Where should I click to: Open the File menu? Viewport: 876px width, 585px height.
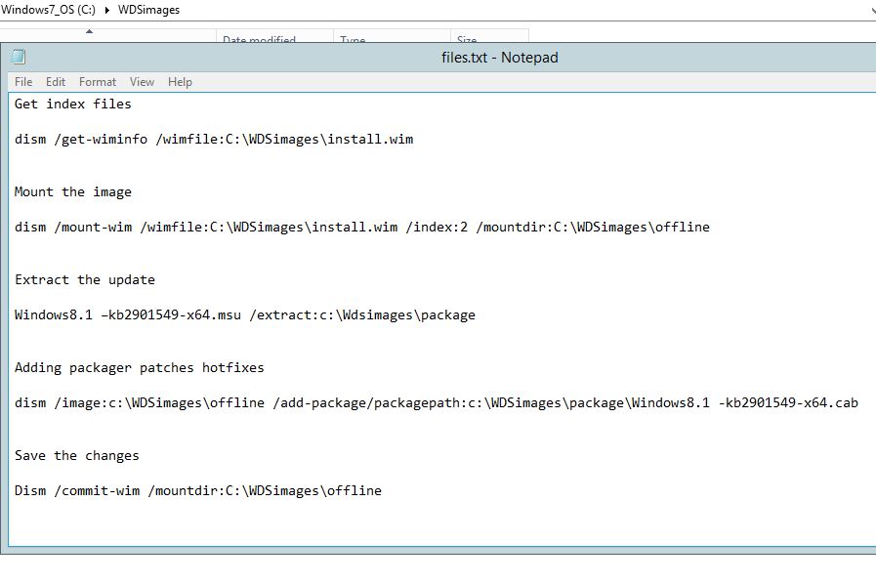tap(23, 82)
